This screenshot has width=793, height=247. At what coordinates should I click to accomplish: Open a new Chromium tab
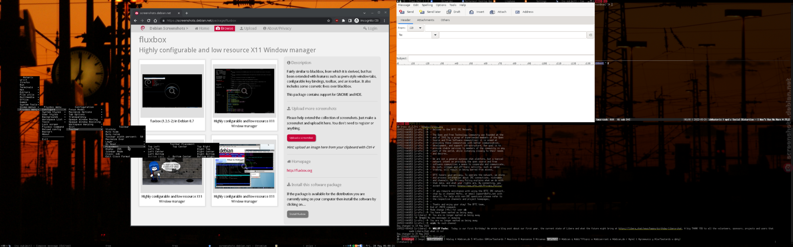tap(187, 13)
